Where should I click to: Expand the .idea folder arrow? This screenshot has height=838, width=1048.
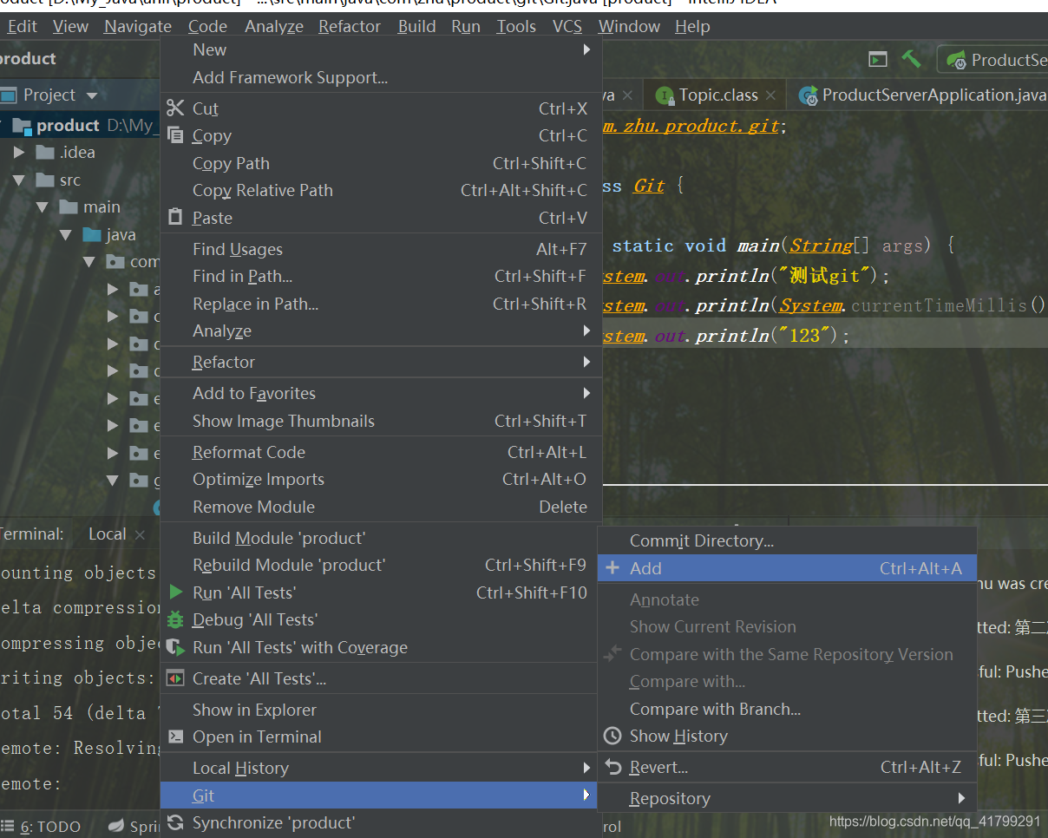click(x=19, y=153)
